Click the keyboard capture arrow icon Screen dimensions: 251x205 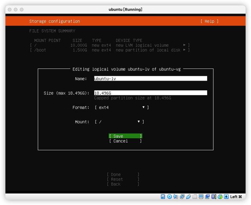226,196
